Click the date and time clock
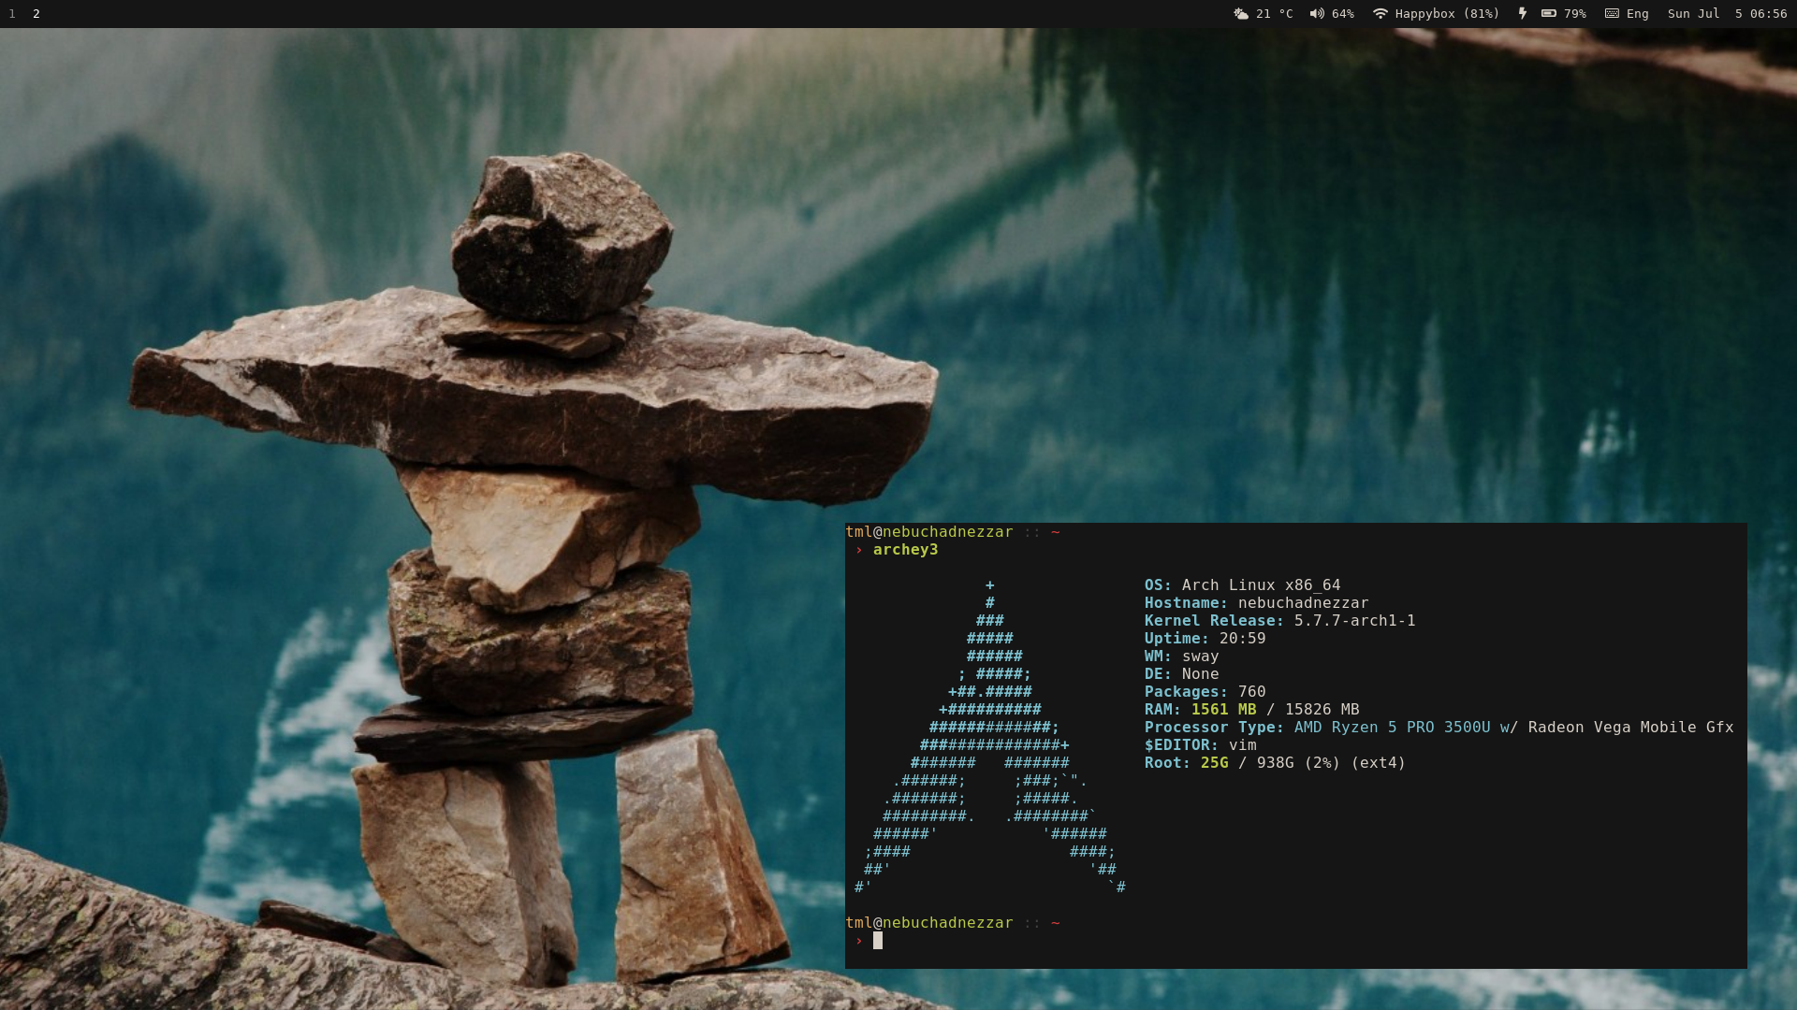 click(1727, 14)
